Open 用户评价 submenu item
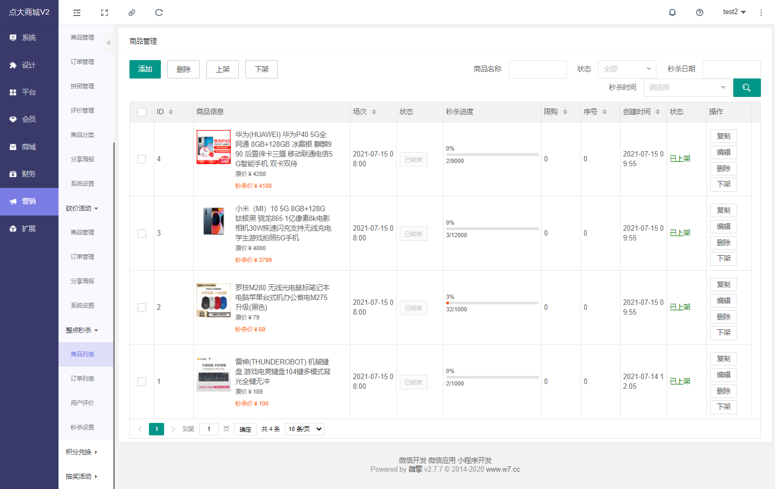Viewport: 775px width, 489px height. tap(82, 403)
